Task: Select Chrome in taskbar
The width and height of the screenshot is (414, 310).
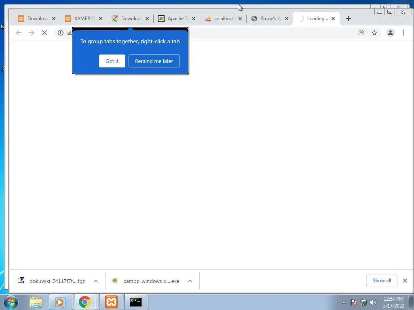Action: pos(85,302)
